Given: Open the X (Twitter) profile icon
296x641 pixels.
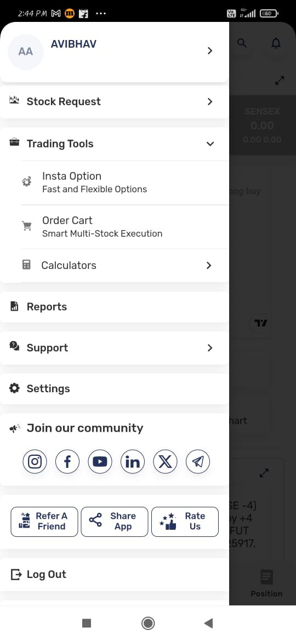Looking at the screenshot, I should 165,462.
